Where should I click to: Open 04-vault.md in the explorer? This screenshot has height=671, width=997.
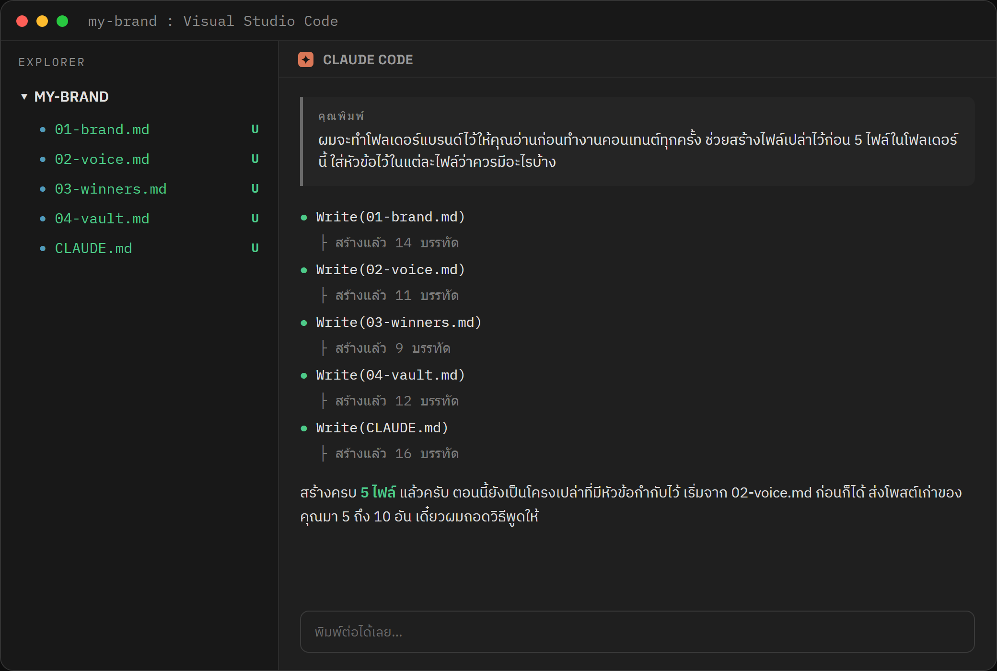click(x=102, y=219)
